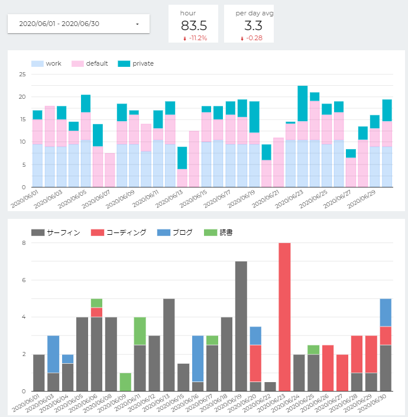The image size is (408, 417).
Task: Click the 'hour' scorecard title
Action: click(x=188, y=13)
